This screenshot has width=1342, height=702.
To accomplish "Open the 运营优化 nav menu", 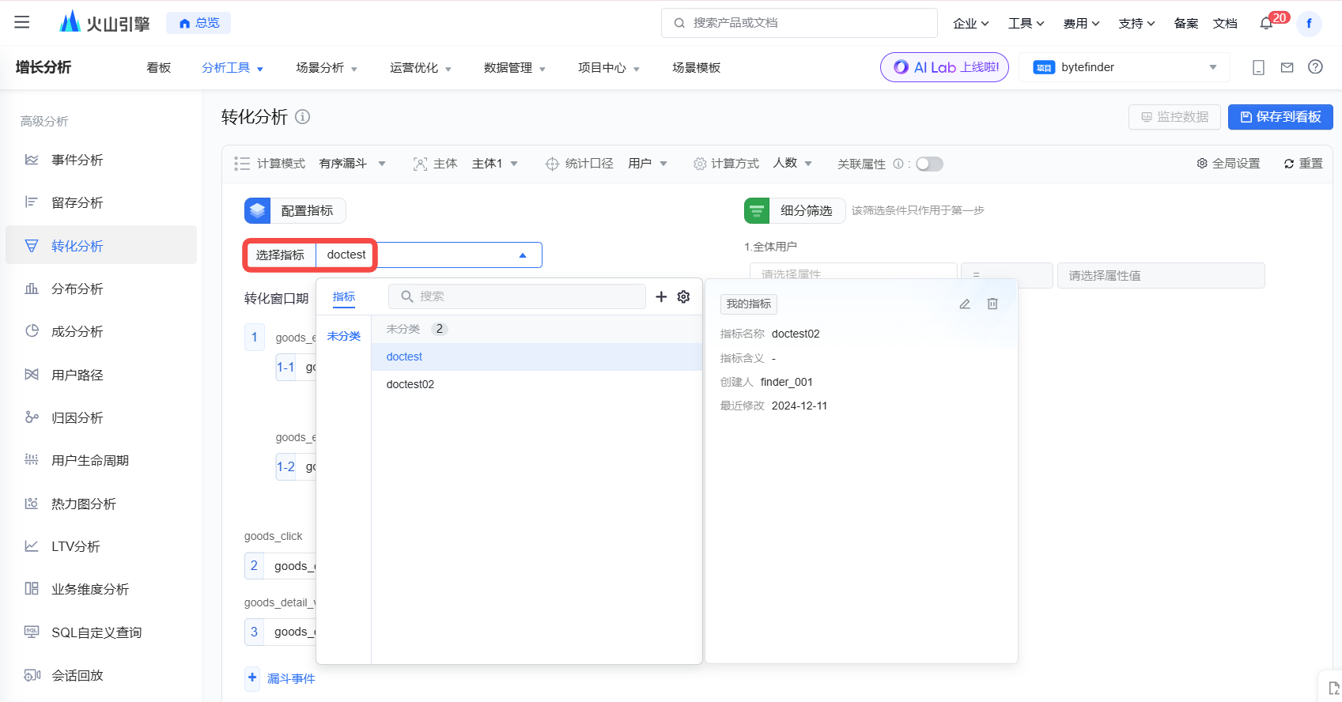I will (421, 68).
